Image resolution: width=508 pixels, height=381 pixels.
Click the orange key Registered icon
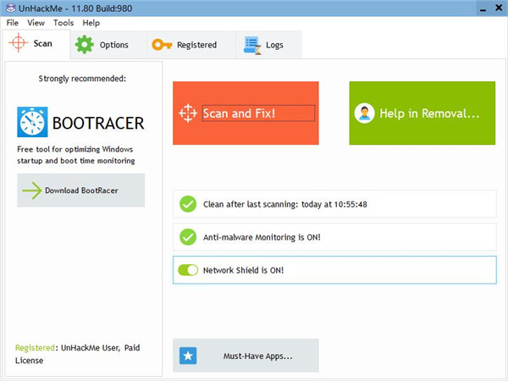[x=162, y=44]
